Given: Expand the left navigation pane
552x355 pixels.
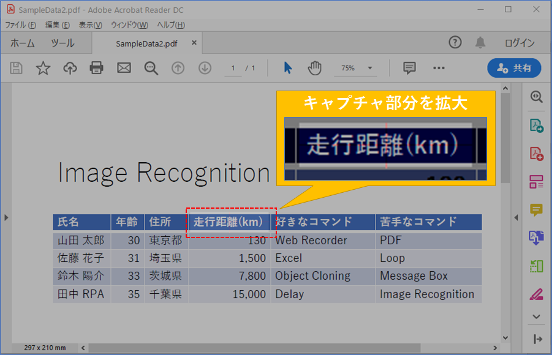Looking at the screenshot, I should (6, 218).
